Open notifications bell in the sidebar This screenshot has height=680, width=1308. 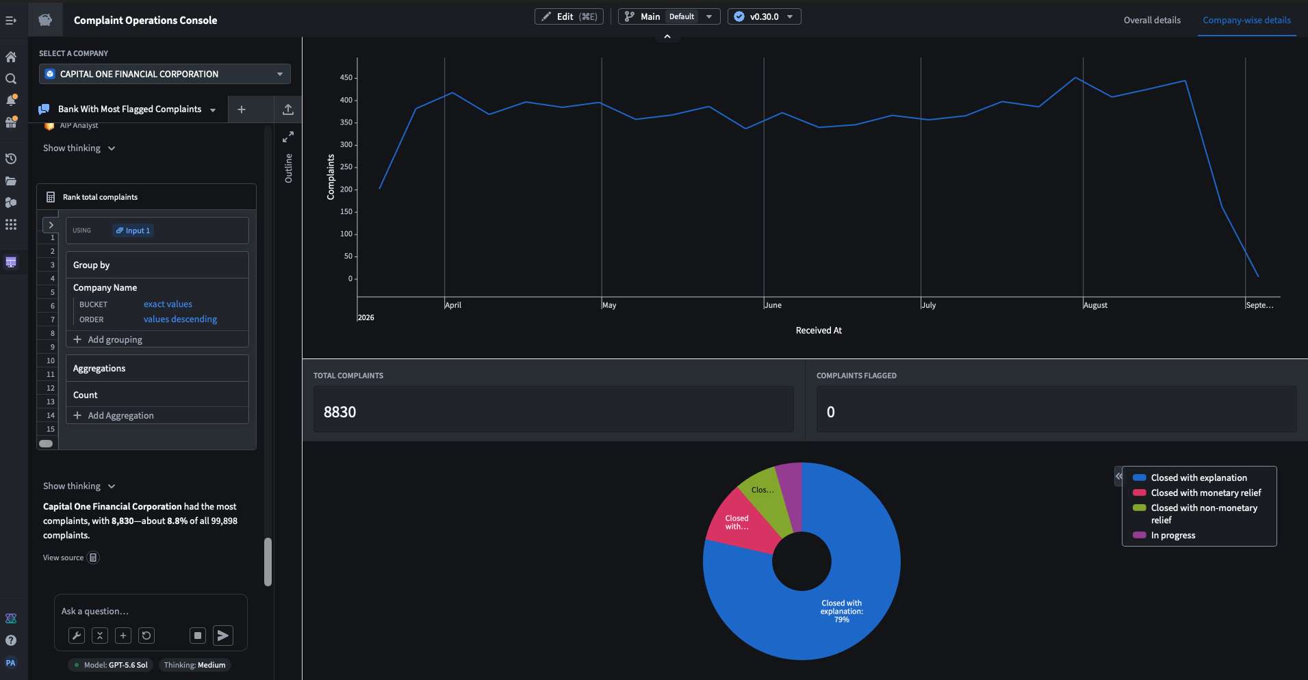[11, 101]
